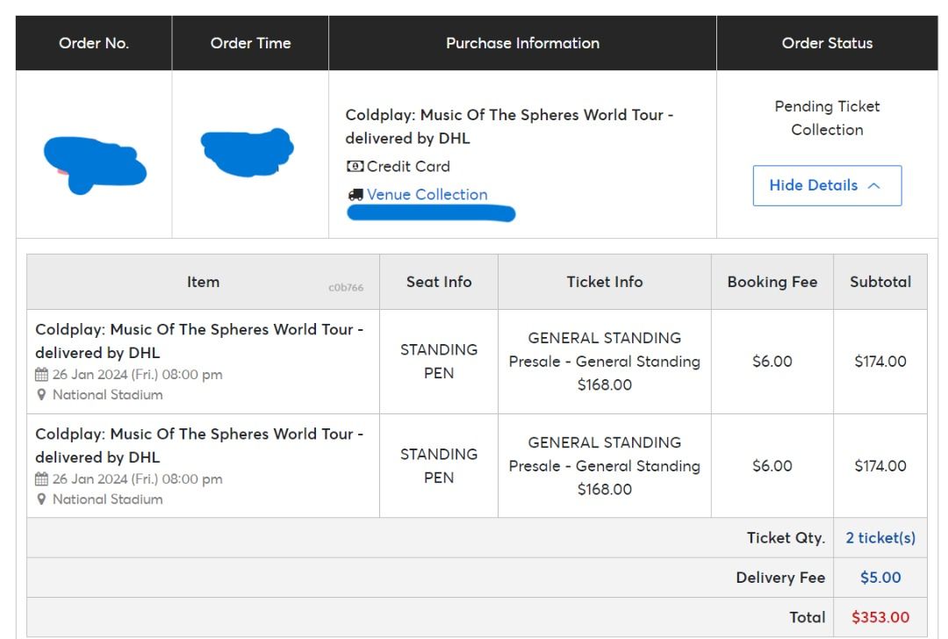948x639 pixels.
Task: Select the first GENERAL STANDING ticket entry
Action: 604,361
